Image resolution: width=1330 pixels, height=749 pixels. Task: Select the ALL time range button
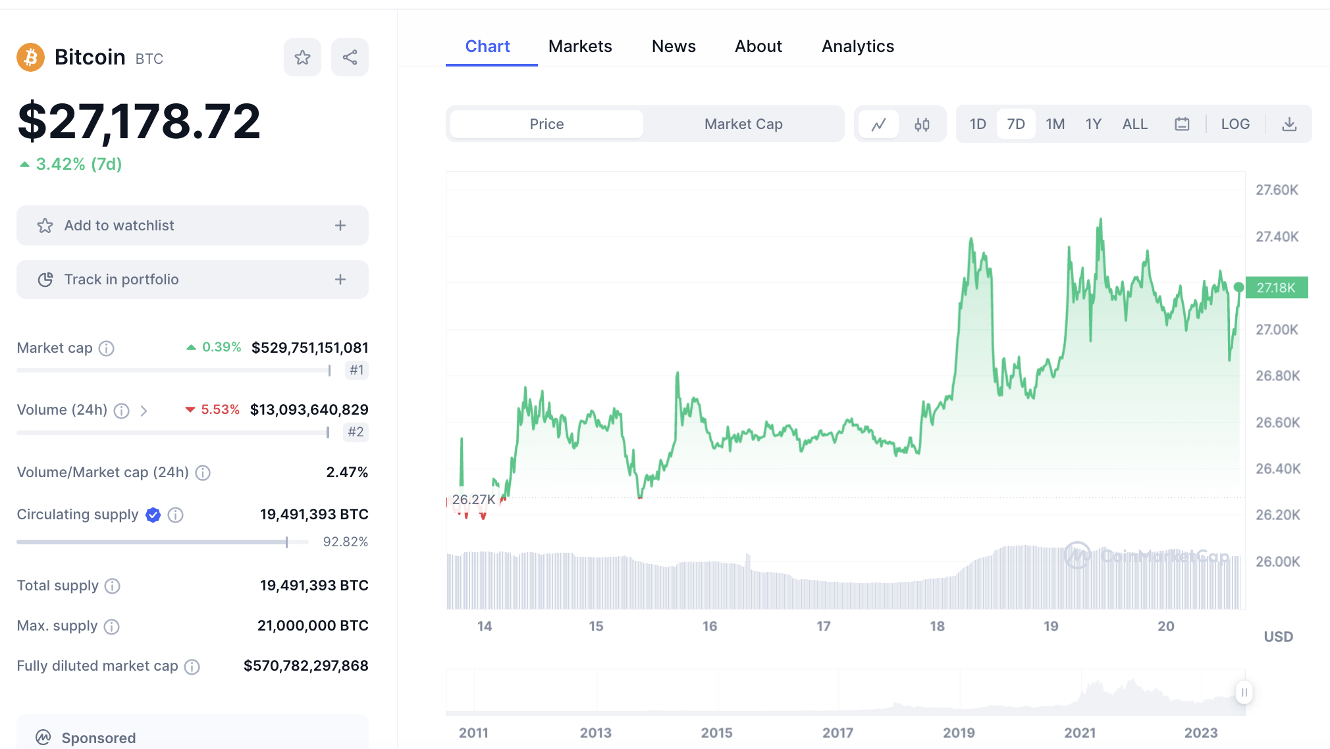click(x=1134, y=124)
